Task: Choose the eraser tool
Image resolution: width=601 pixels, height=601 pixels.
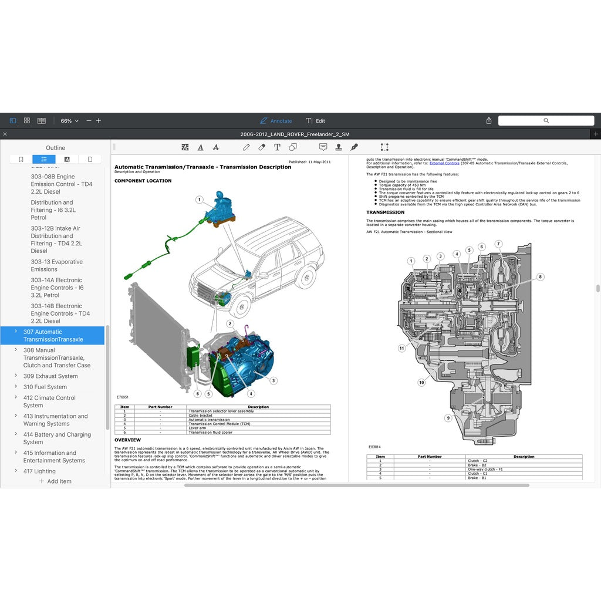Action: click(262, 147)
